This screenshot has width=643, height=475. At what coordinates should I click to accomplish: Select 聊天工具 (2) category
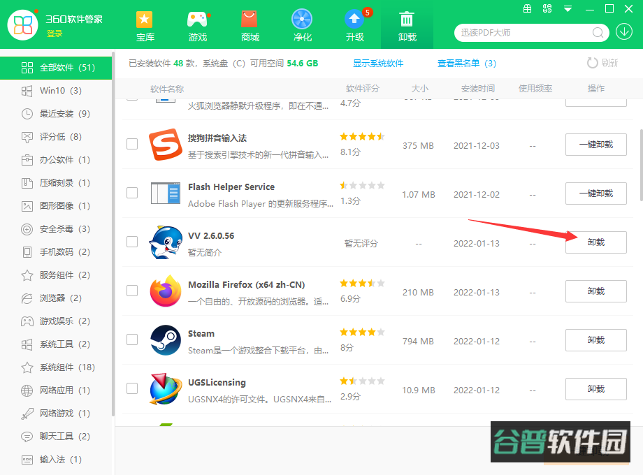(56, 437)
